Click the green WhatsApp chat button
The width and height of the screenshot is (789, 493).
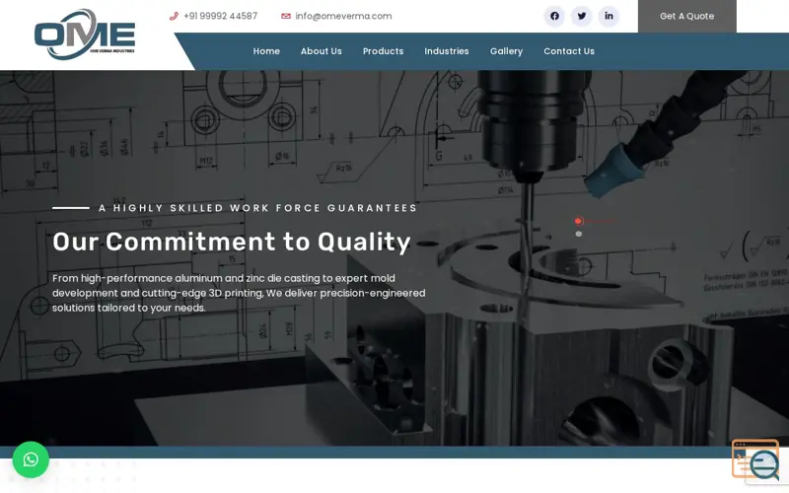click(31, 459)
